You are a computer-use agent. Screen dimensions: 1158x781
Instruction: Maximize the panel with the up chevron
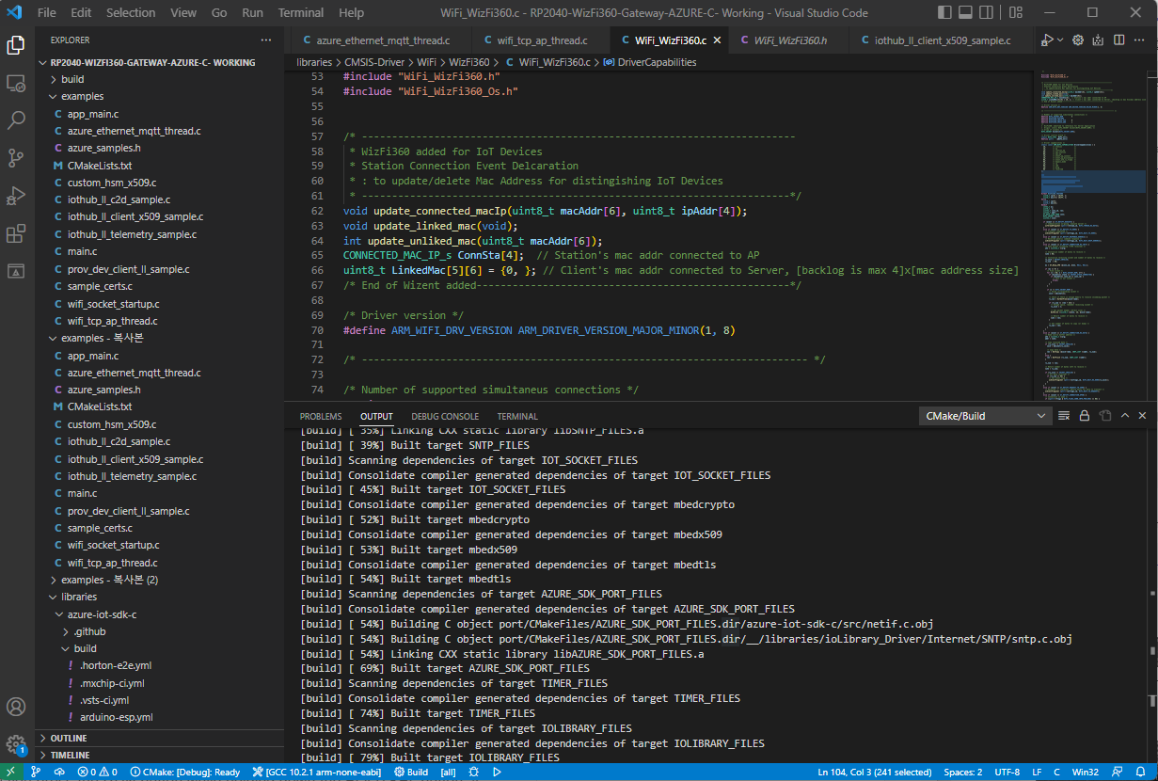point(1125,416)
